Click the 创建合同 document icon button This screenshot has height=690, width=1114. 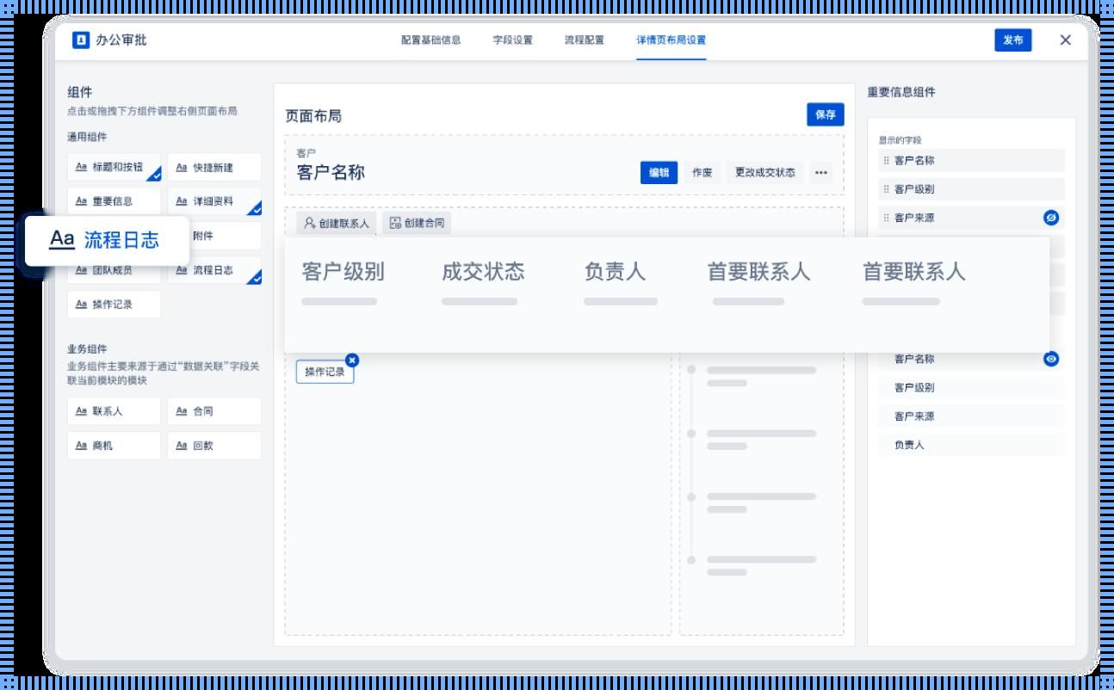point(417,224)
